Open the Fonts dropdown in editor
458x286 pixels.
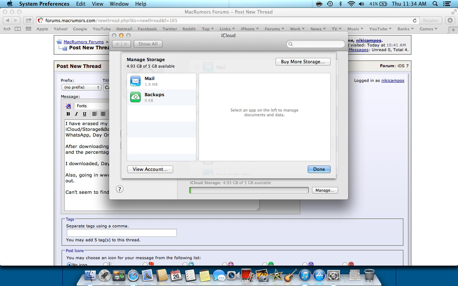(91, 106)
